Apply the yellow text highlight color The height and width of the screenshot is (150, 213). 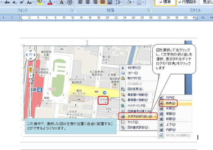pyautogui.click(x=39, y=2)
